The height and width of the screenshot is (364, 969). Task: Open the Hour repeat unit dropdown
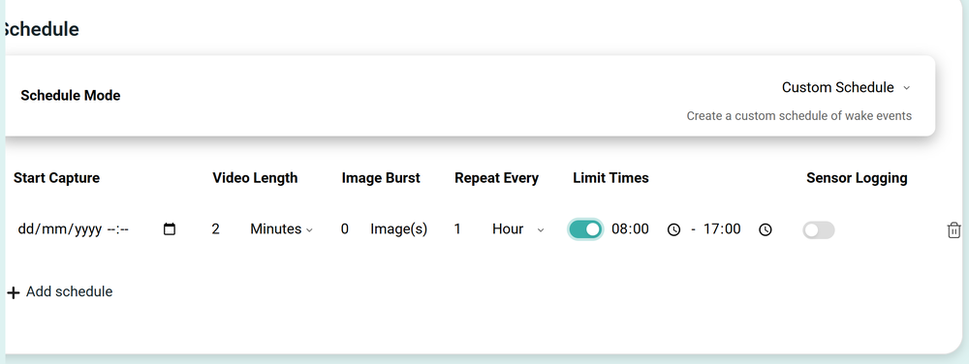click(517, 228)
